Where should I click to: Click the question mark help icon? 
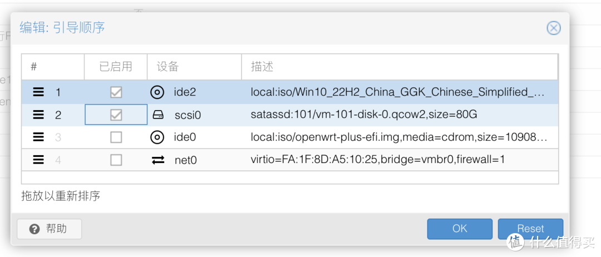pos(35,229)
